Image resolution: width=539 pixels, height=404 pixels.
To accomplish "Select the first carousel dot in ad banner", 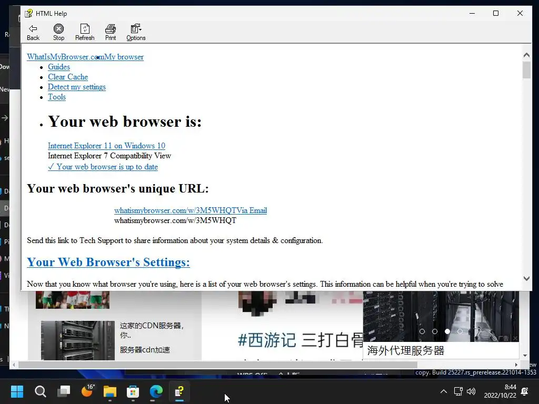I will (x=422, y=331).
